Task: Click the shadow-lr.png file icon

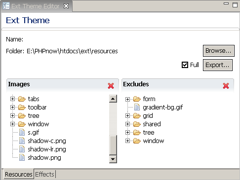Action: point(22,149)
